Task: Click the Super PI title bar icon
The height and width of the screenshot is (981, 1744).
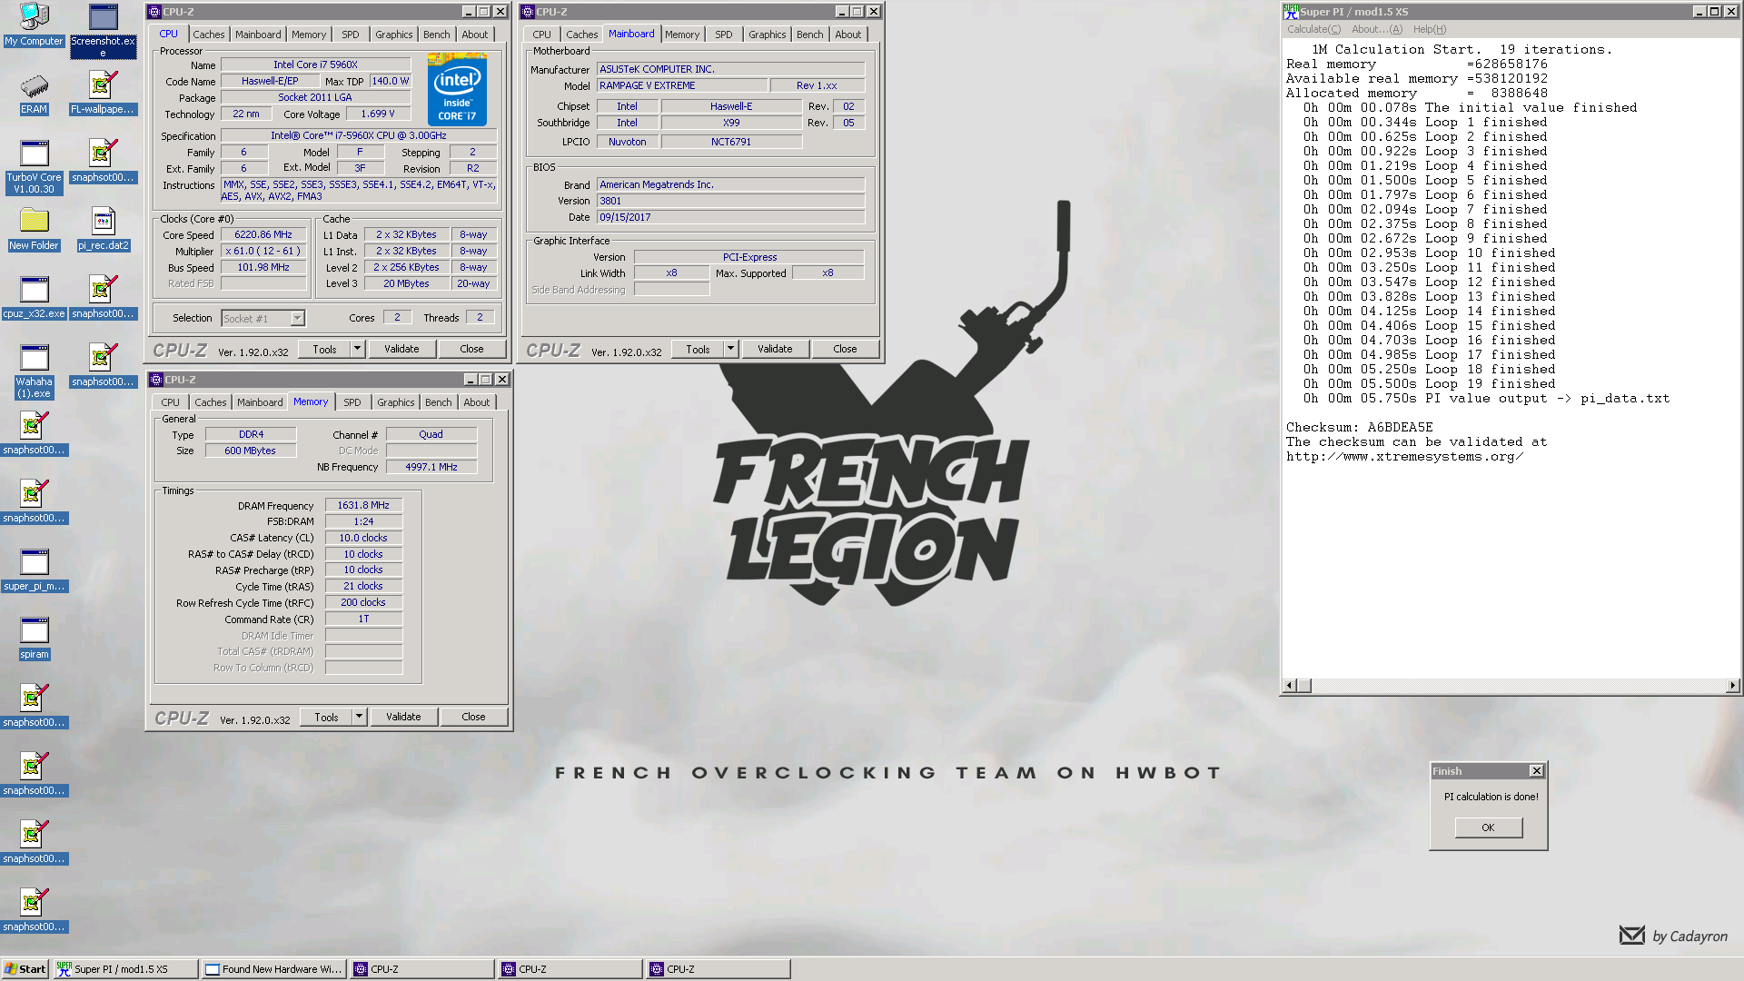Action: (x=1291, y=12)
